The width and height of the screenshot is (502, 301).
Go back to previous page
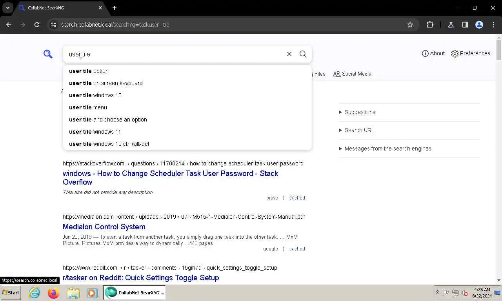coord(9,25)
